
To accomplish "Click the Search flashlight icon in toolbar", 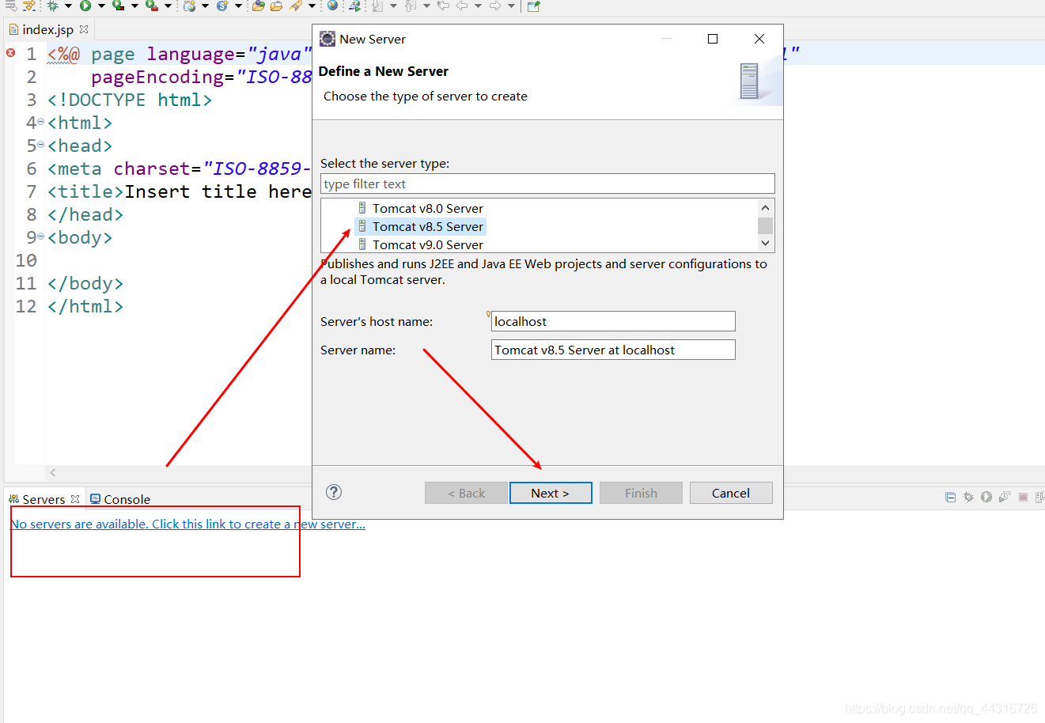I will coord(296,6).
